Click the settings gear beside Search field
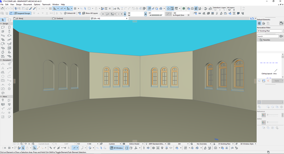This screenshot has width=284, height=154. click(x=281, y=36)
